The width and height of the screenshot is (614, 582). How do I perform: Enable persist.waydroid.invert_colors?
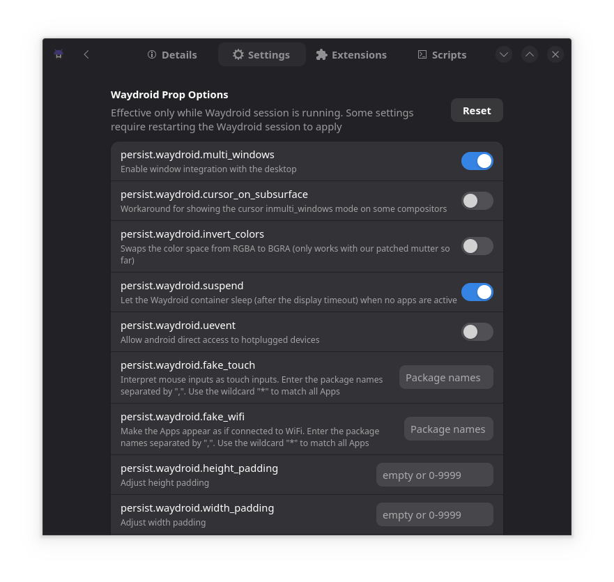(x=477, y=246)
